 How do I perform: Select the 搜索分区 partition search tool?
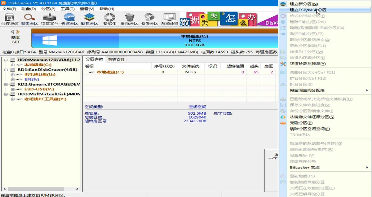tap(29, 18)
